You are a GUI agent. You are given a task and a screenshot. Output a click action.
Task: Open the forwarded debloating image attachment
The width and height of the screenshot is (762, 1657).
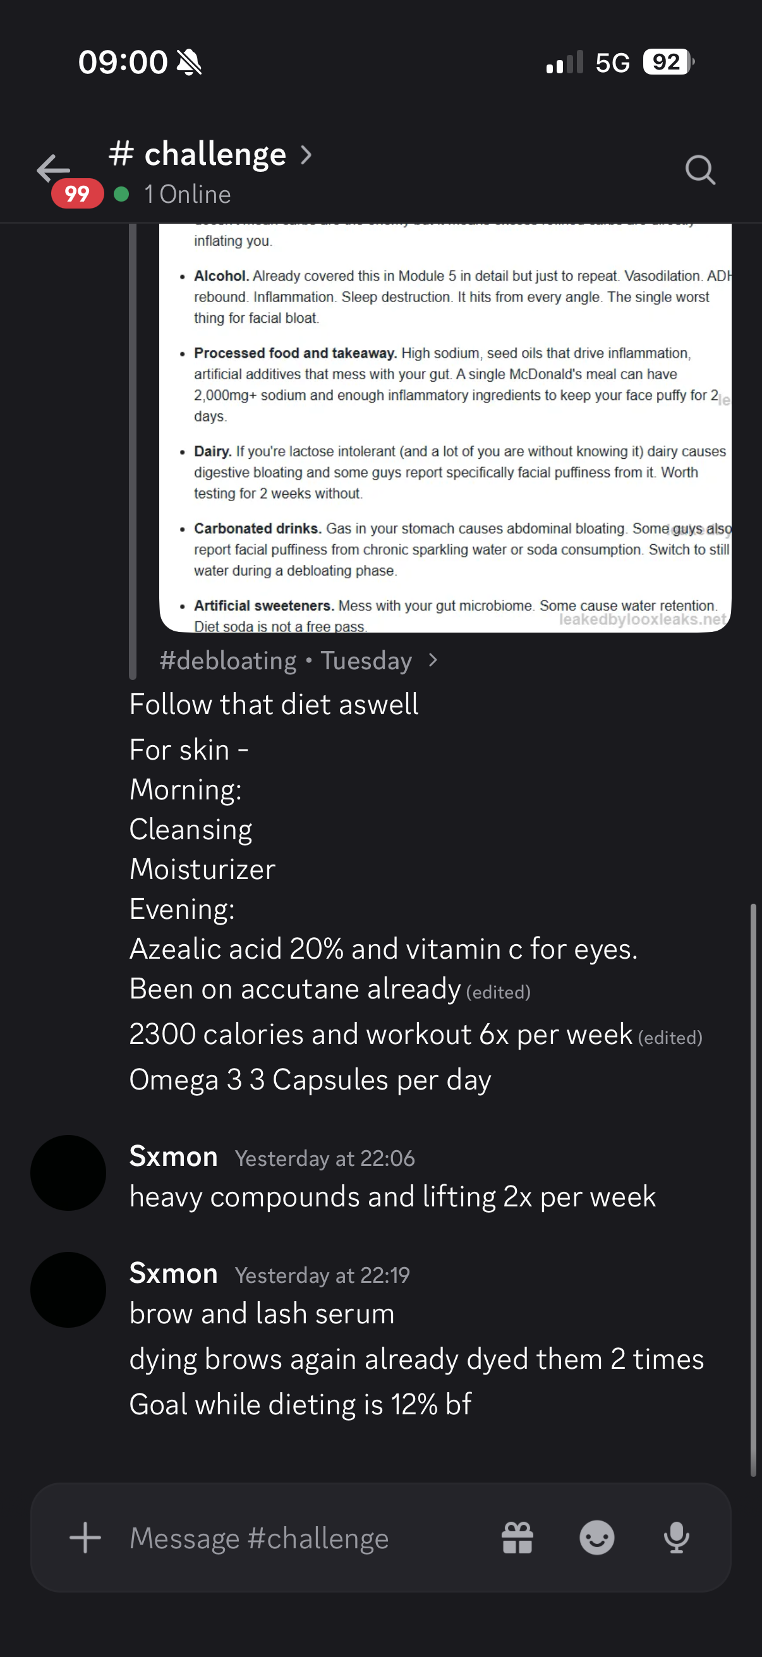[x=445, y=428]
